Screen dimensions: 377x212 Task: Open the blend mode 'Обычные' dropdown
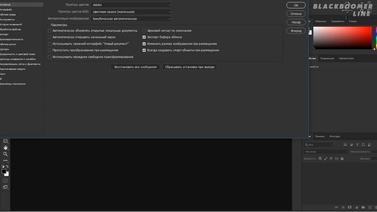[326, 152]
